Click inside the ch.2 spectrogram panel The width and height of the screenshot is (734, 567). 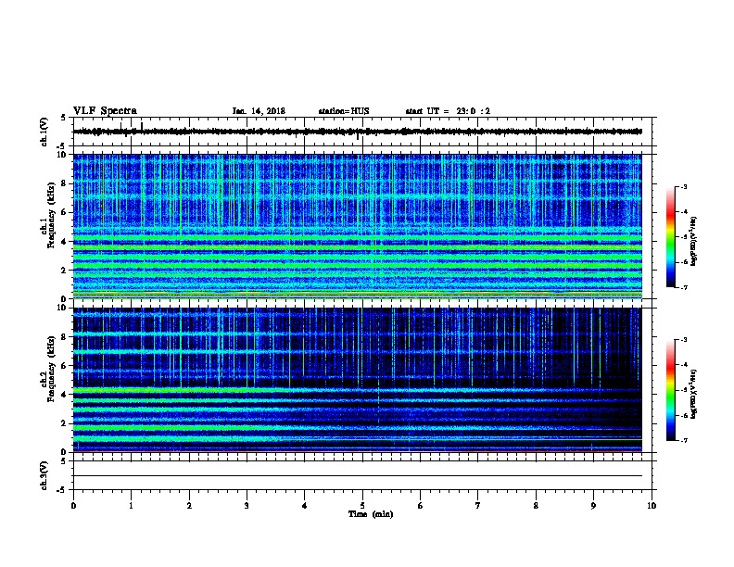coord(358,380)
